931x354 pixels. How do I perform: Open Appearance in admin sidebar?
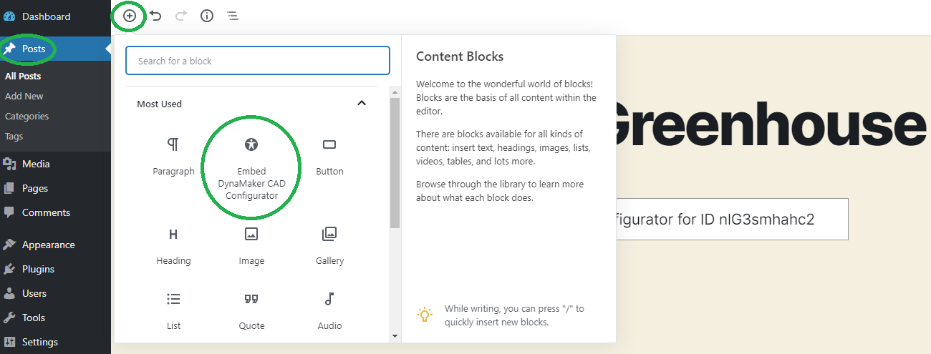pos(55,245)
